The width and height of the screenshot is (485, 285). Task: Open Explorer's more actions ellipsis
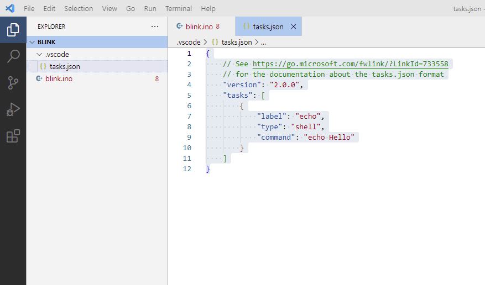155,27
